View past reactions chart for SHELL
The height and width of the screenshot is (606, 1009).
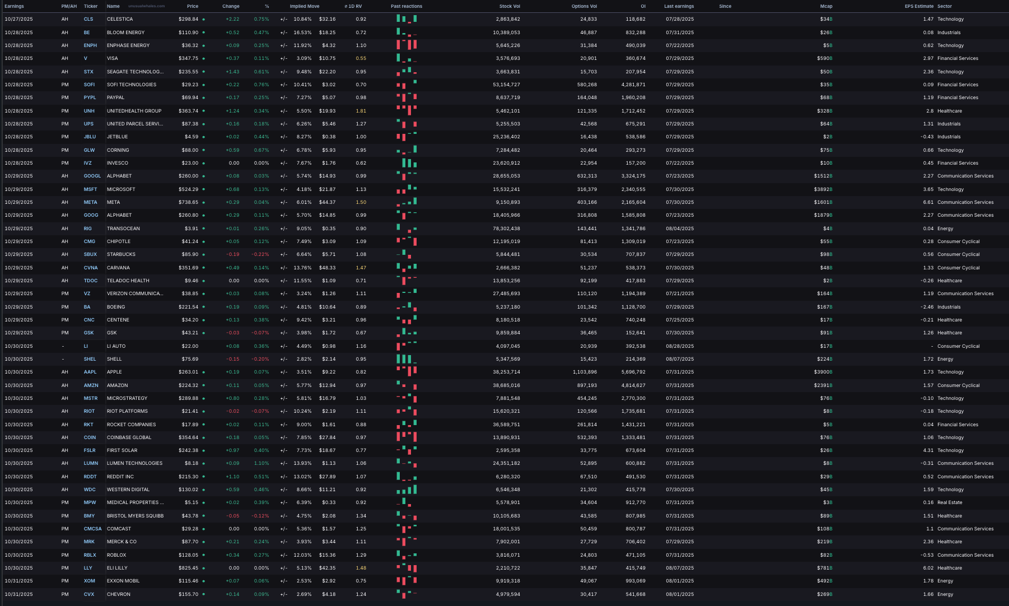click(x=407, y=359)
